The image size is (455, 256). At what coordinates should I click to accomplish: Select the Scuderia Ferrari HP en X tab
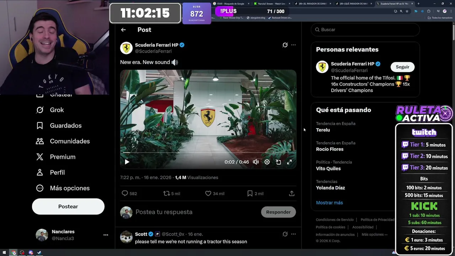(395, 4)
